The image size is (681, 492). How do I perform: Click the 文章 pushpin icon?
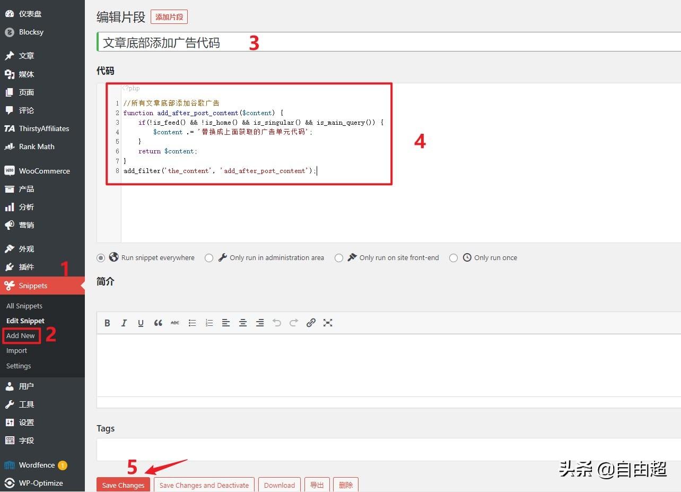pos(9,56)
